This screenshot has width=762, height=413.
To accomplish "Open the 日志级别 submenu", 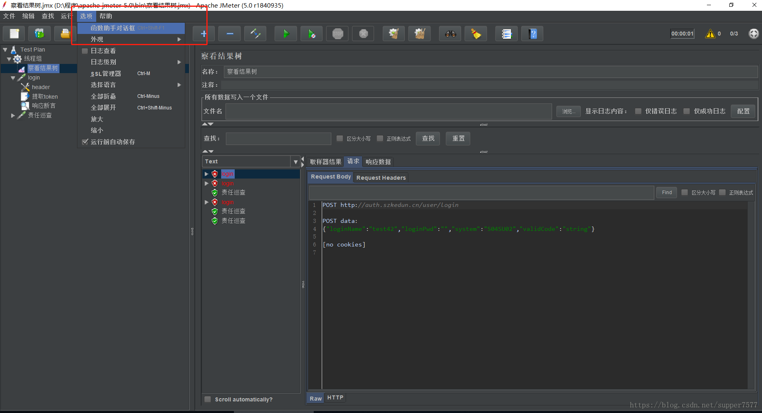I will click(131, 62).
